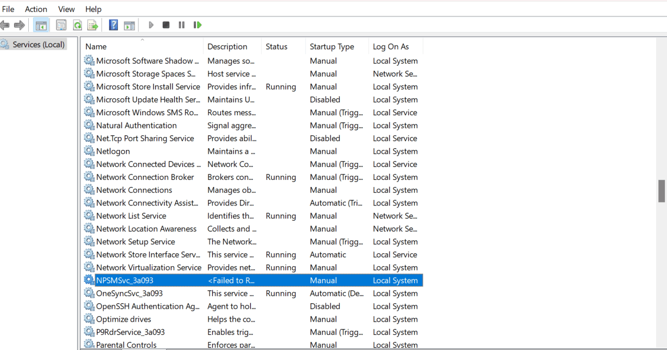Navigate forward with the right arrow icon
667x350 pixels.
pos(19,24)
